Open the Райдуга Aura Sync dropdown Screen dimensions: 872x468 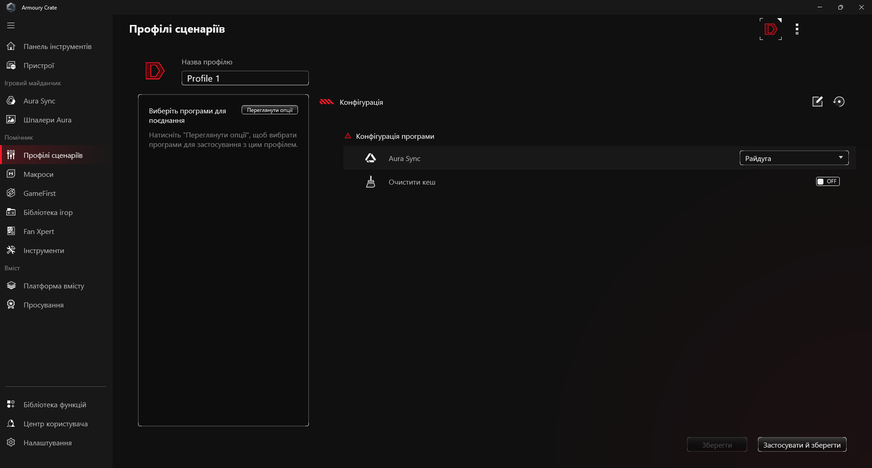pos(794,158)
